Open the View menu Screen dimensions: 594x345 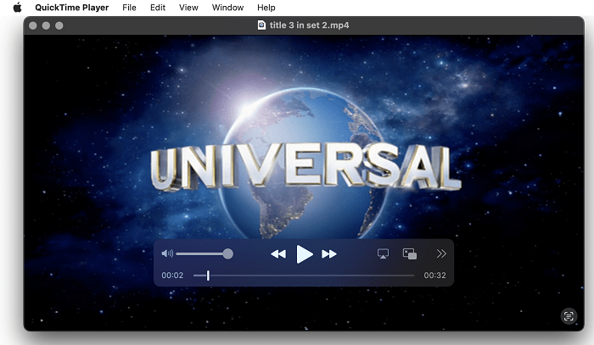pos(188,8)
